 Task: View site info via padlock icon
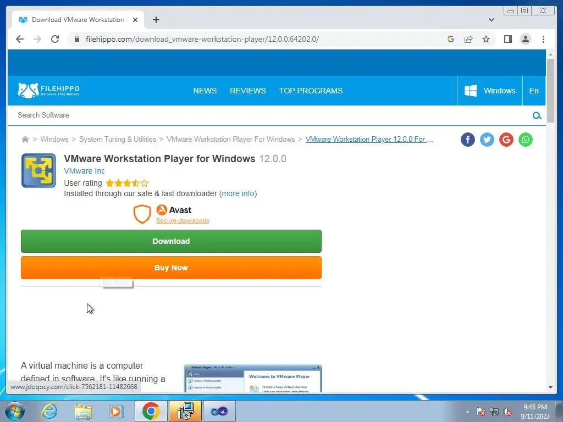pos(77,39)
